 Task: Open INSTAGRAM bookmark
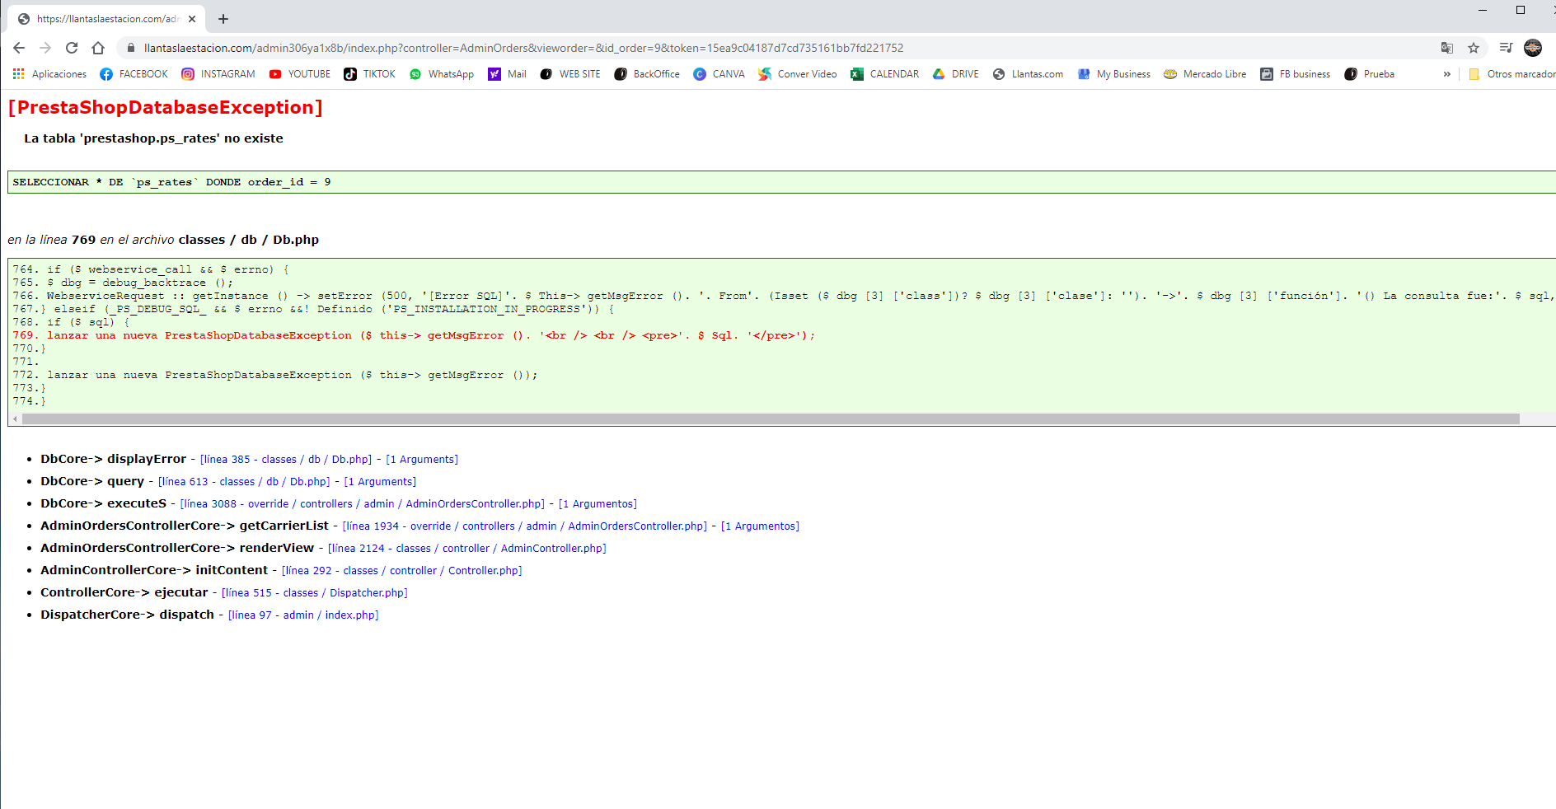point(218,74)
